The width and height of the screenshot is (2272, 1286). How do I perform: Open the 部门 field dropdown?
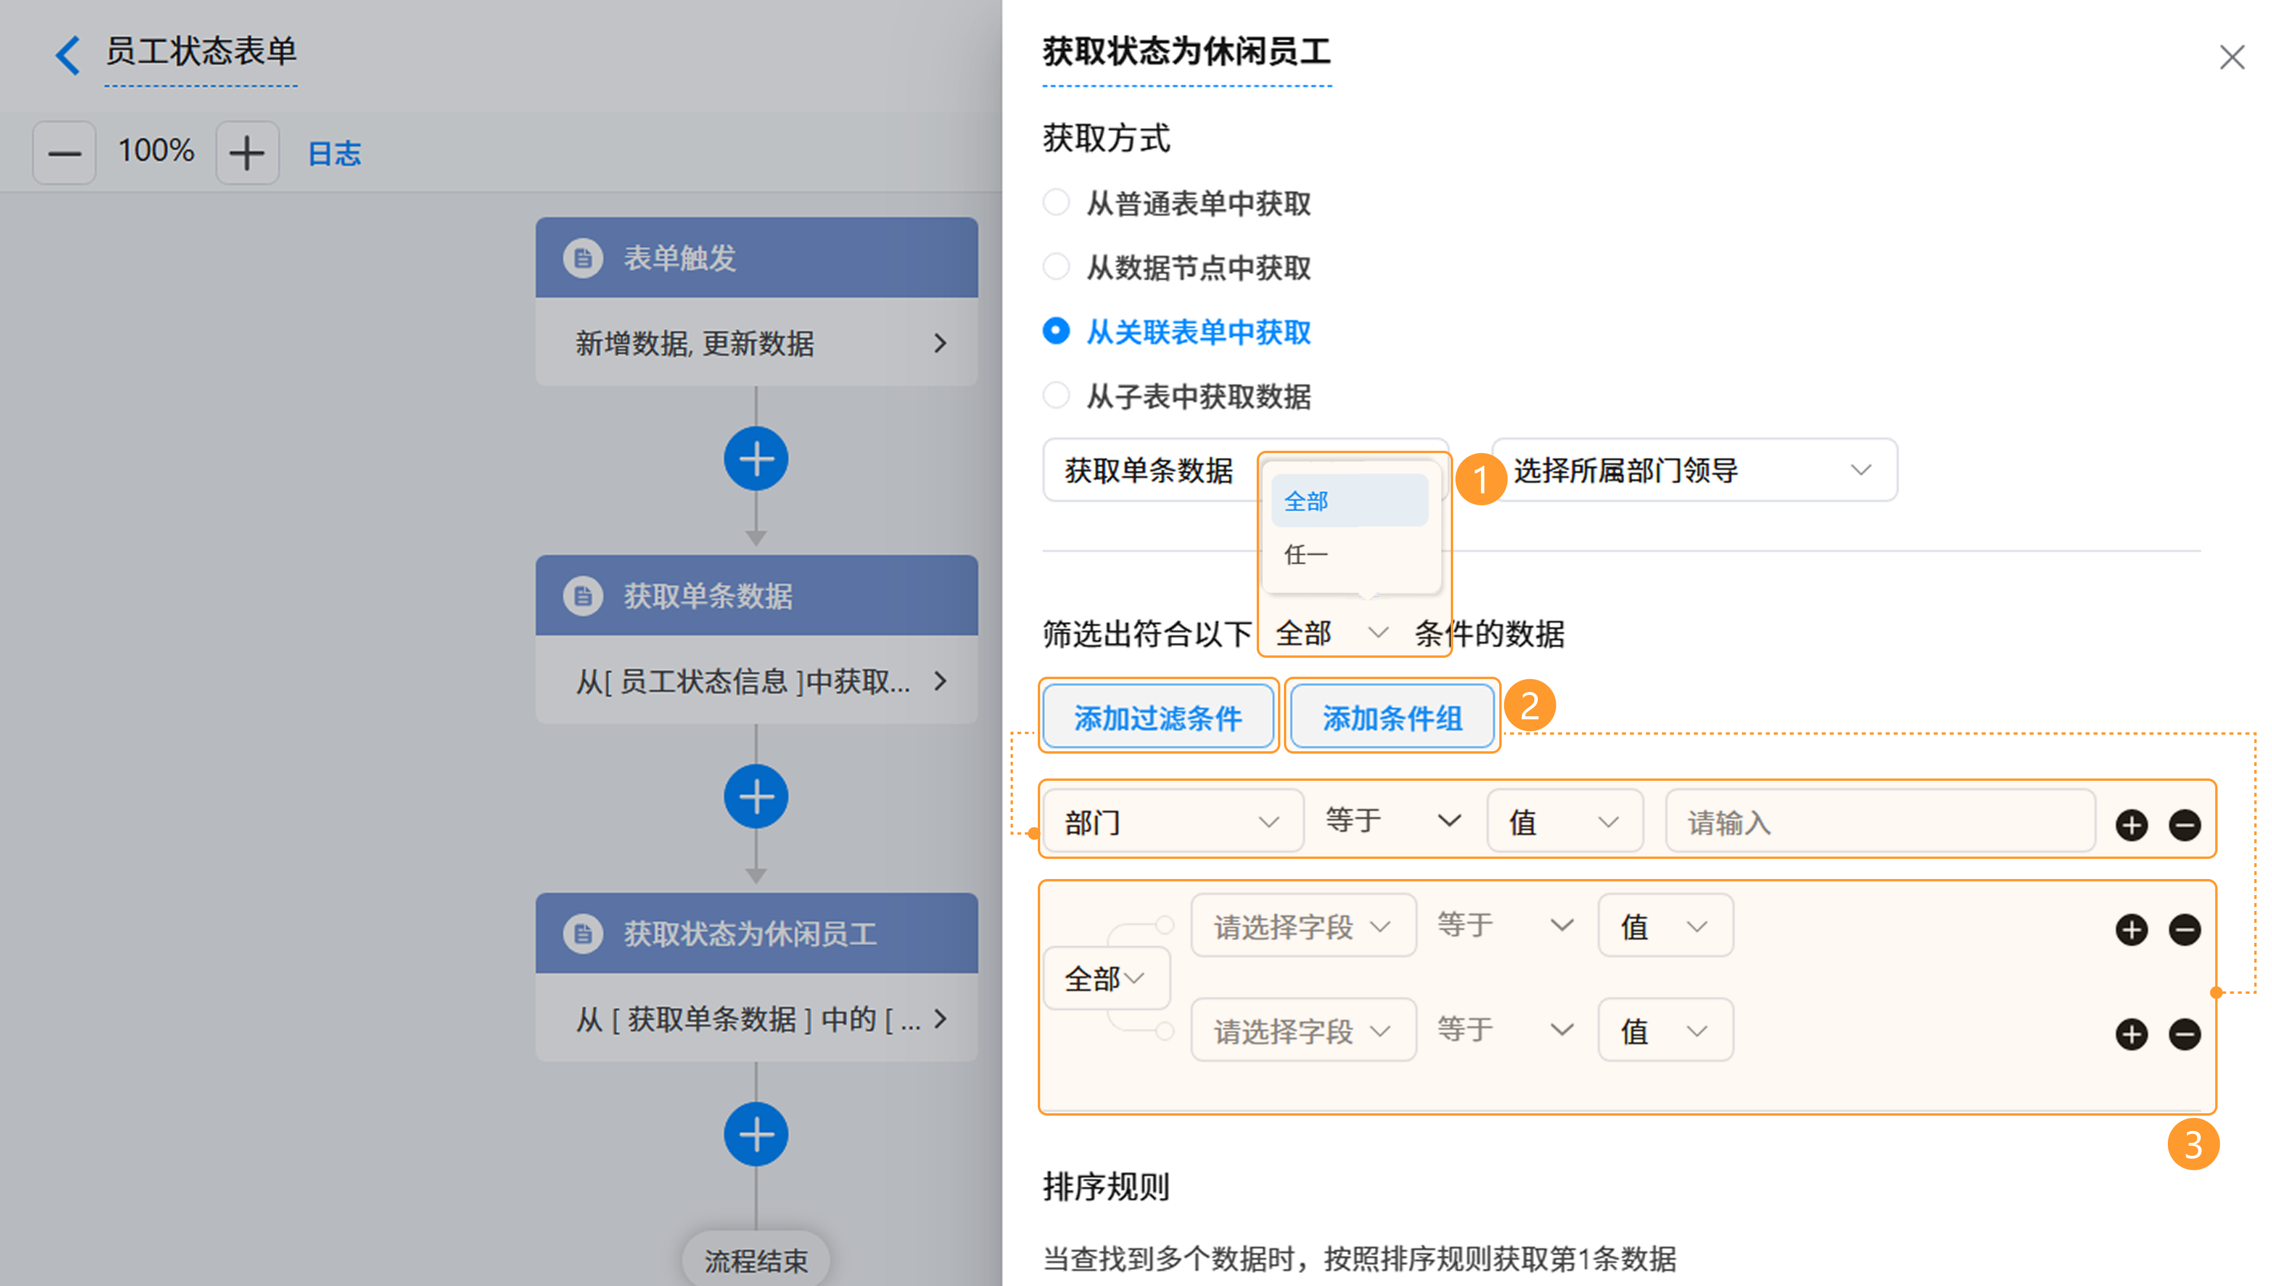(1173, 822)
